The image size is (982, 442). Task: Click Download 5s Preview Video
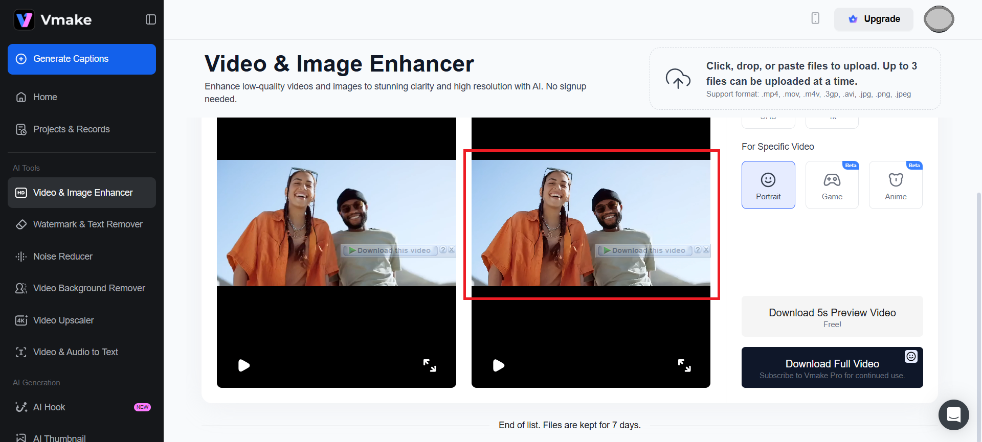[x=832, y=317]
